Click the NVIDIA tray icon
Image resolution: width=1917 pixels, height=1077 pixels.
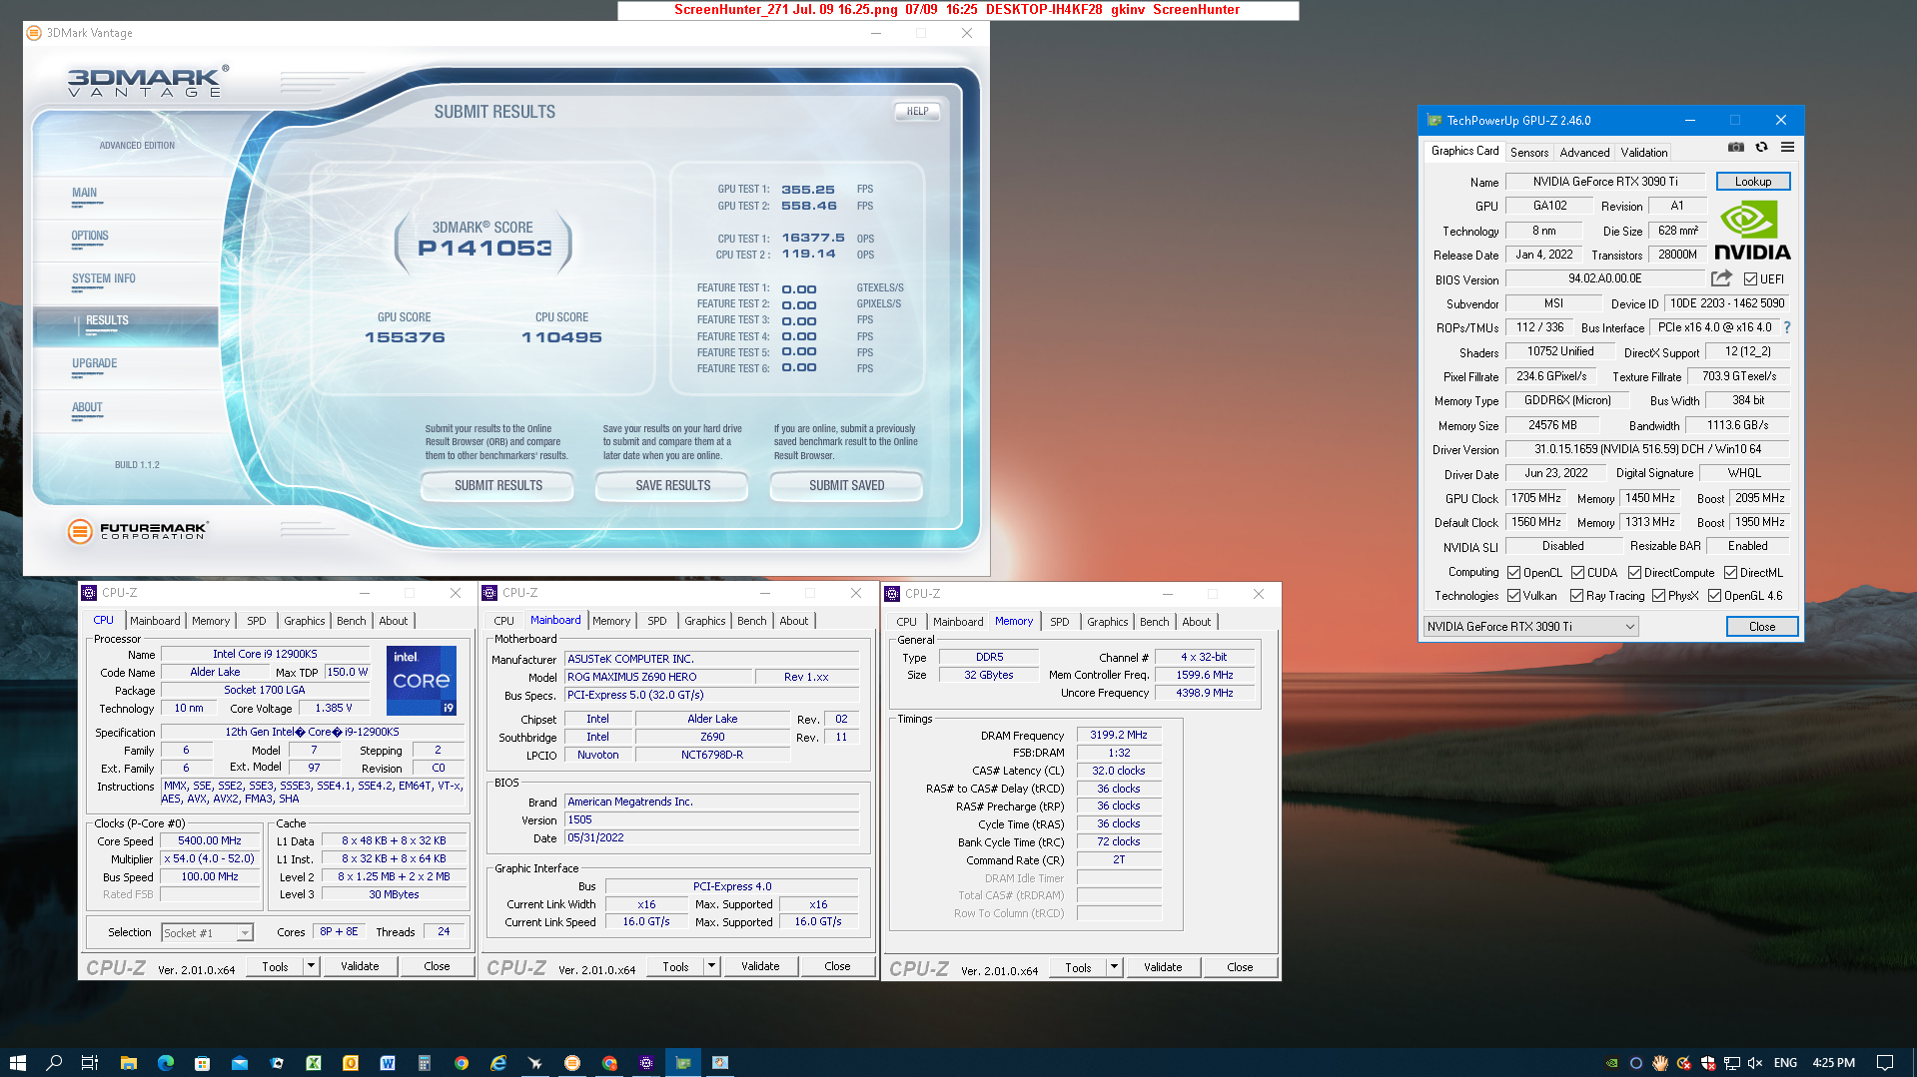(x=1611, y=1063)
